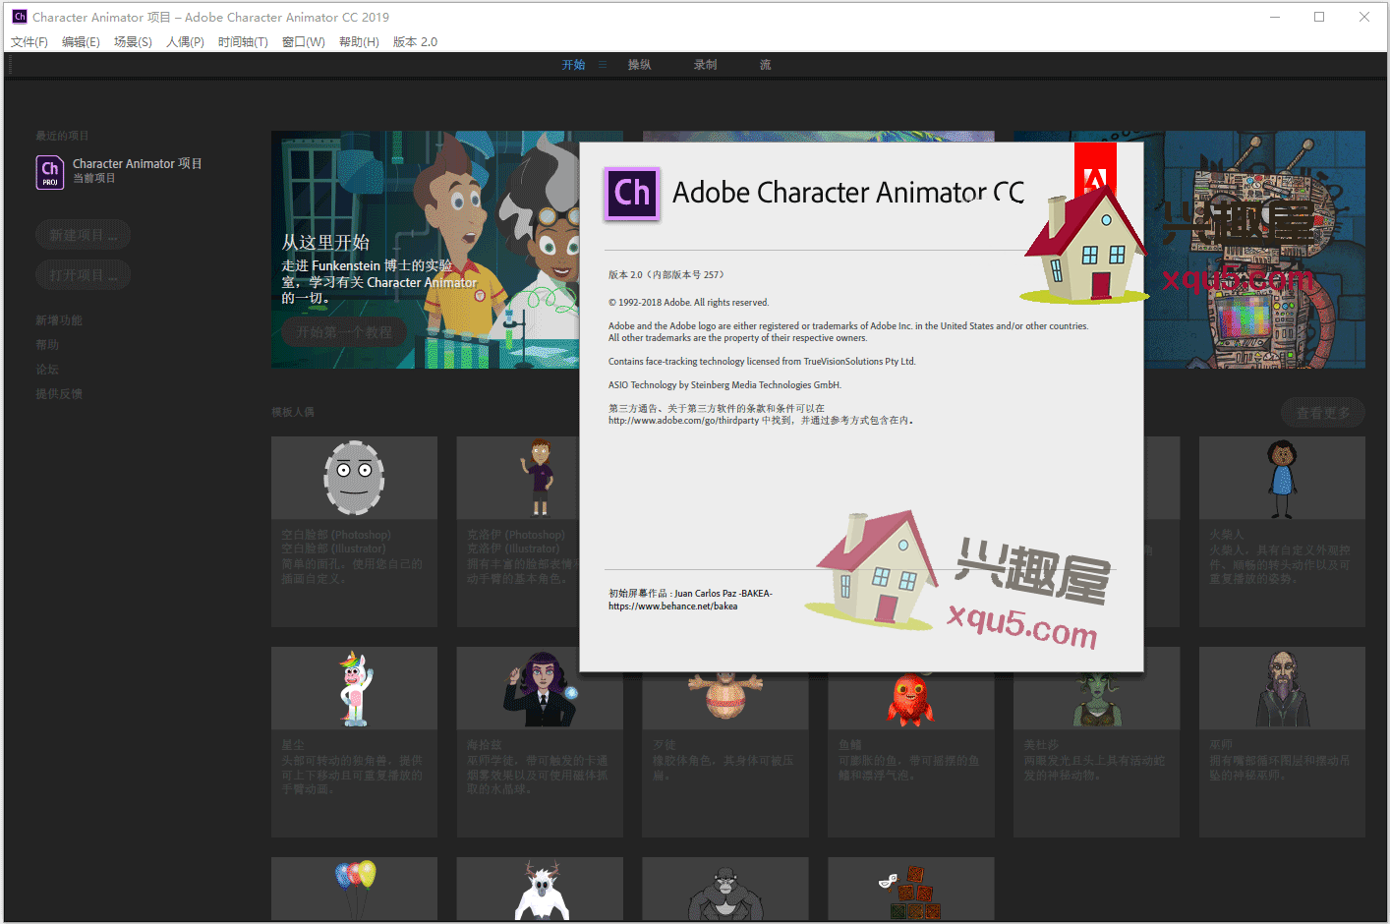Switch to the 操纵 workspace tab
The height and width of the screenshot is (924, 1390).
639,65
